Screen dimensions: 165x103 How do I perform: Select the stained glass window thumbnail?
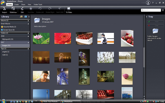[x=84, y=57]
